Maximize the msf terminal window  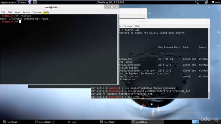click(x=202, y=21)
